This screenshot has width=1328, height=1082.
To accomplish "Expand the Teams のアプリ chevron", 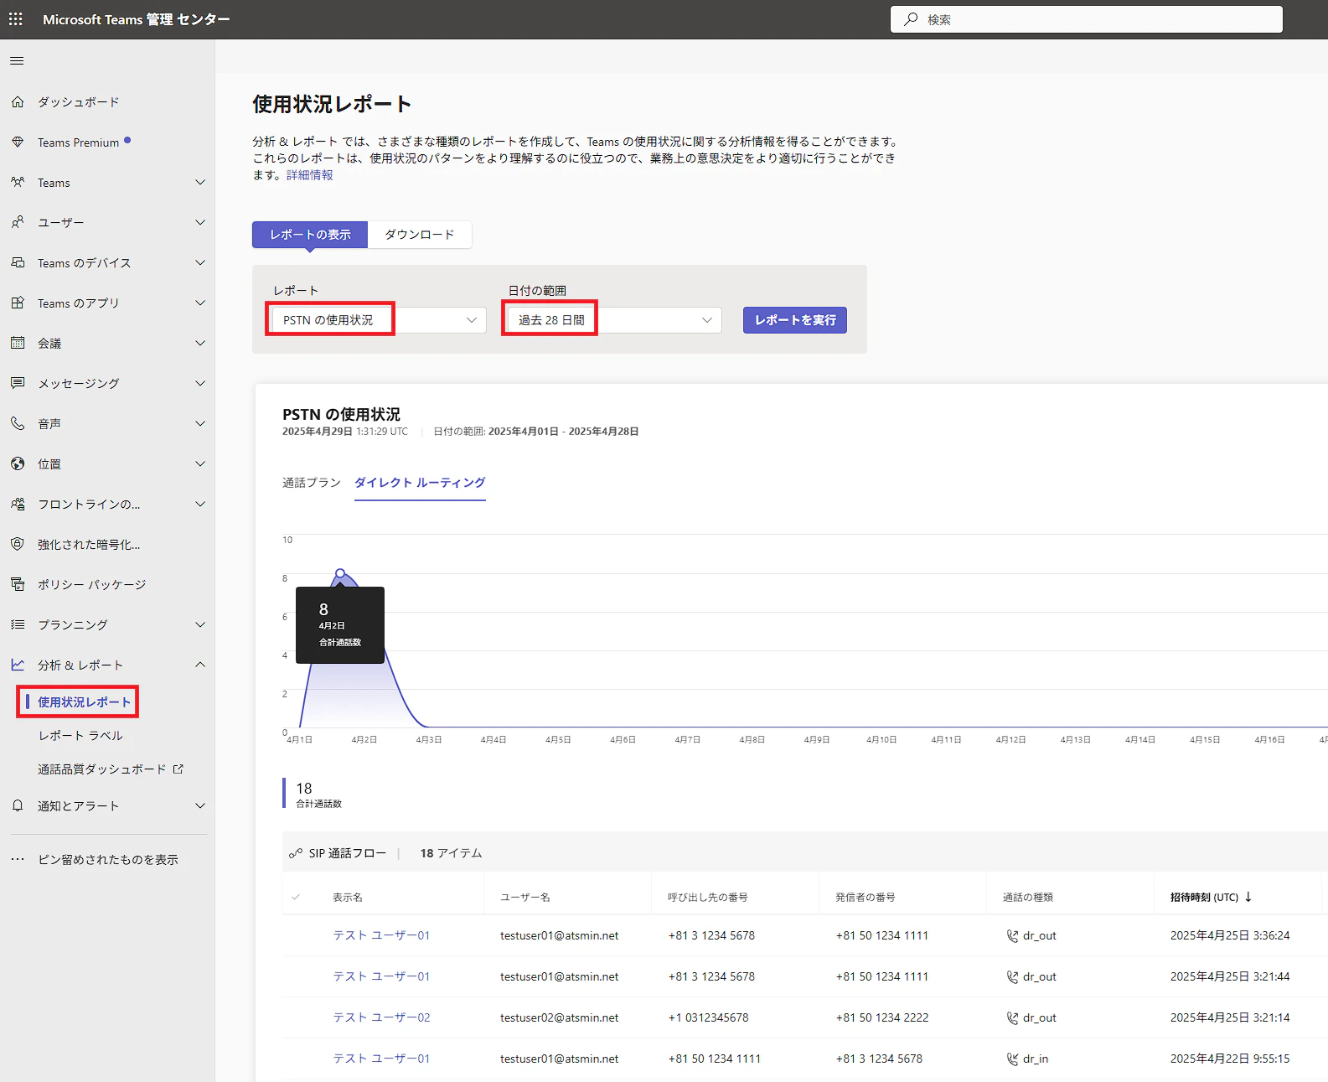I will (x=200, y=303).
